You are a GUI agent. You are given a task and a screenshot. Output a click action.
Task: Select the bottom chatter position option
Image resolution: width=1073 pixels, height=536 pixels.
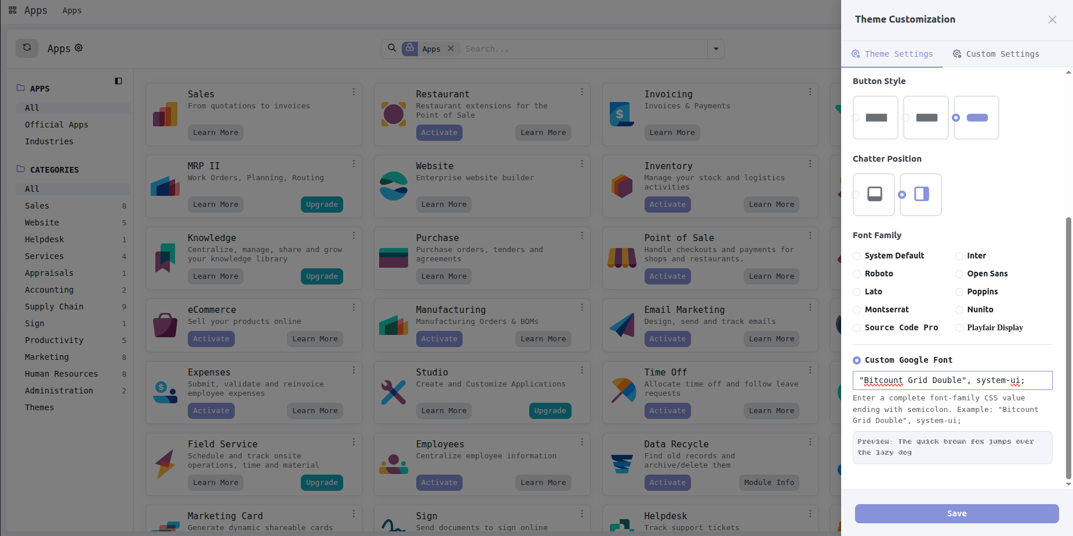(875, 194)
